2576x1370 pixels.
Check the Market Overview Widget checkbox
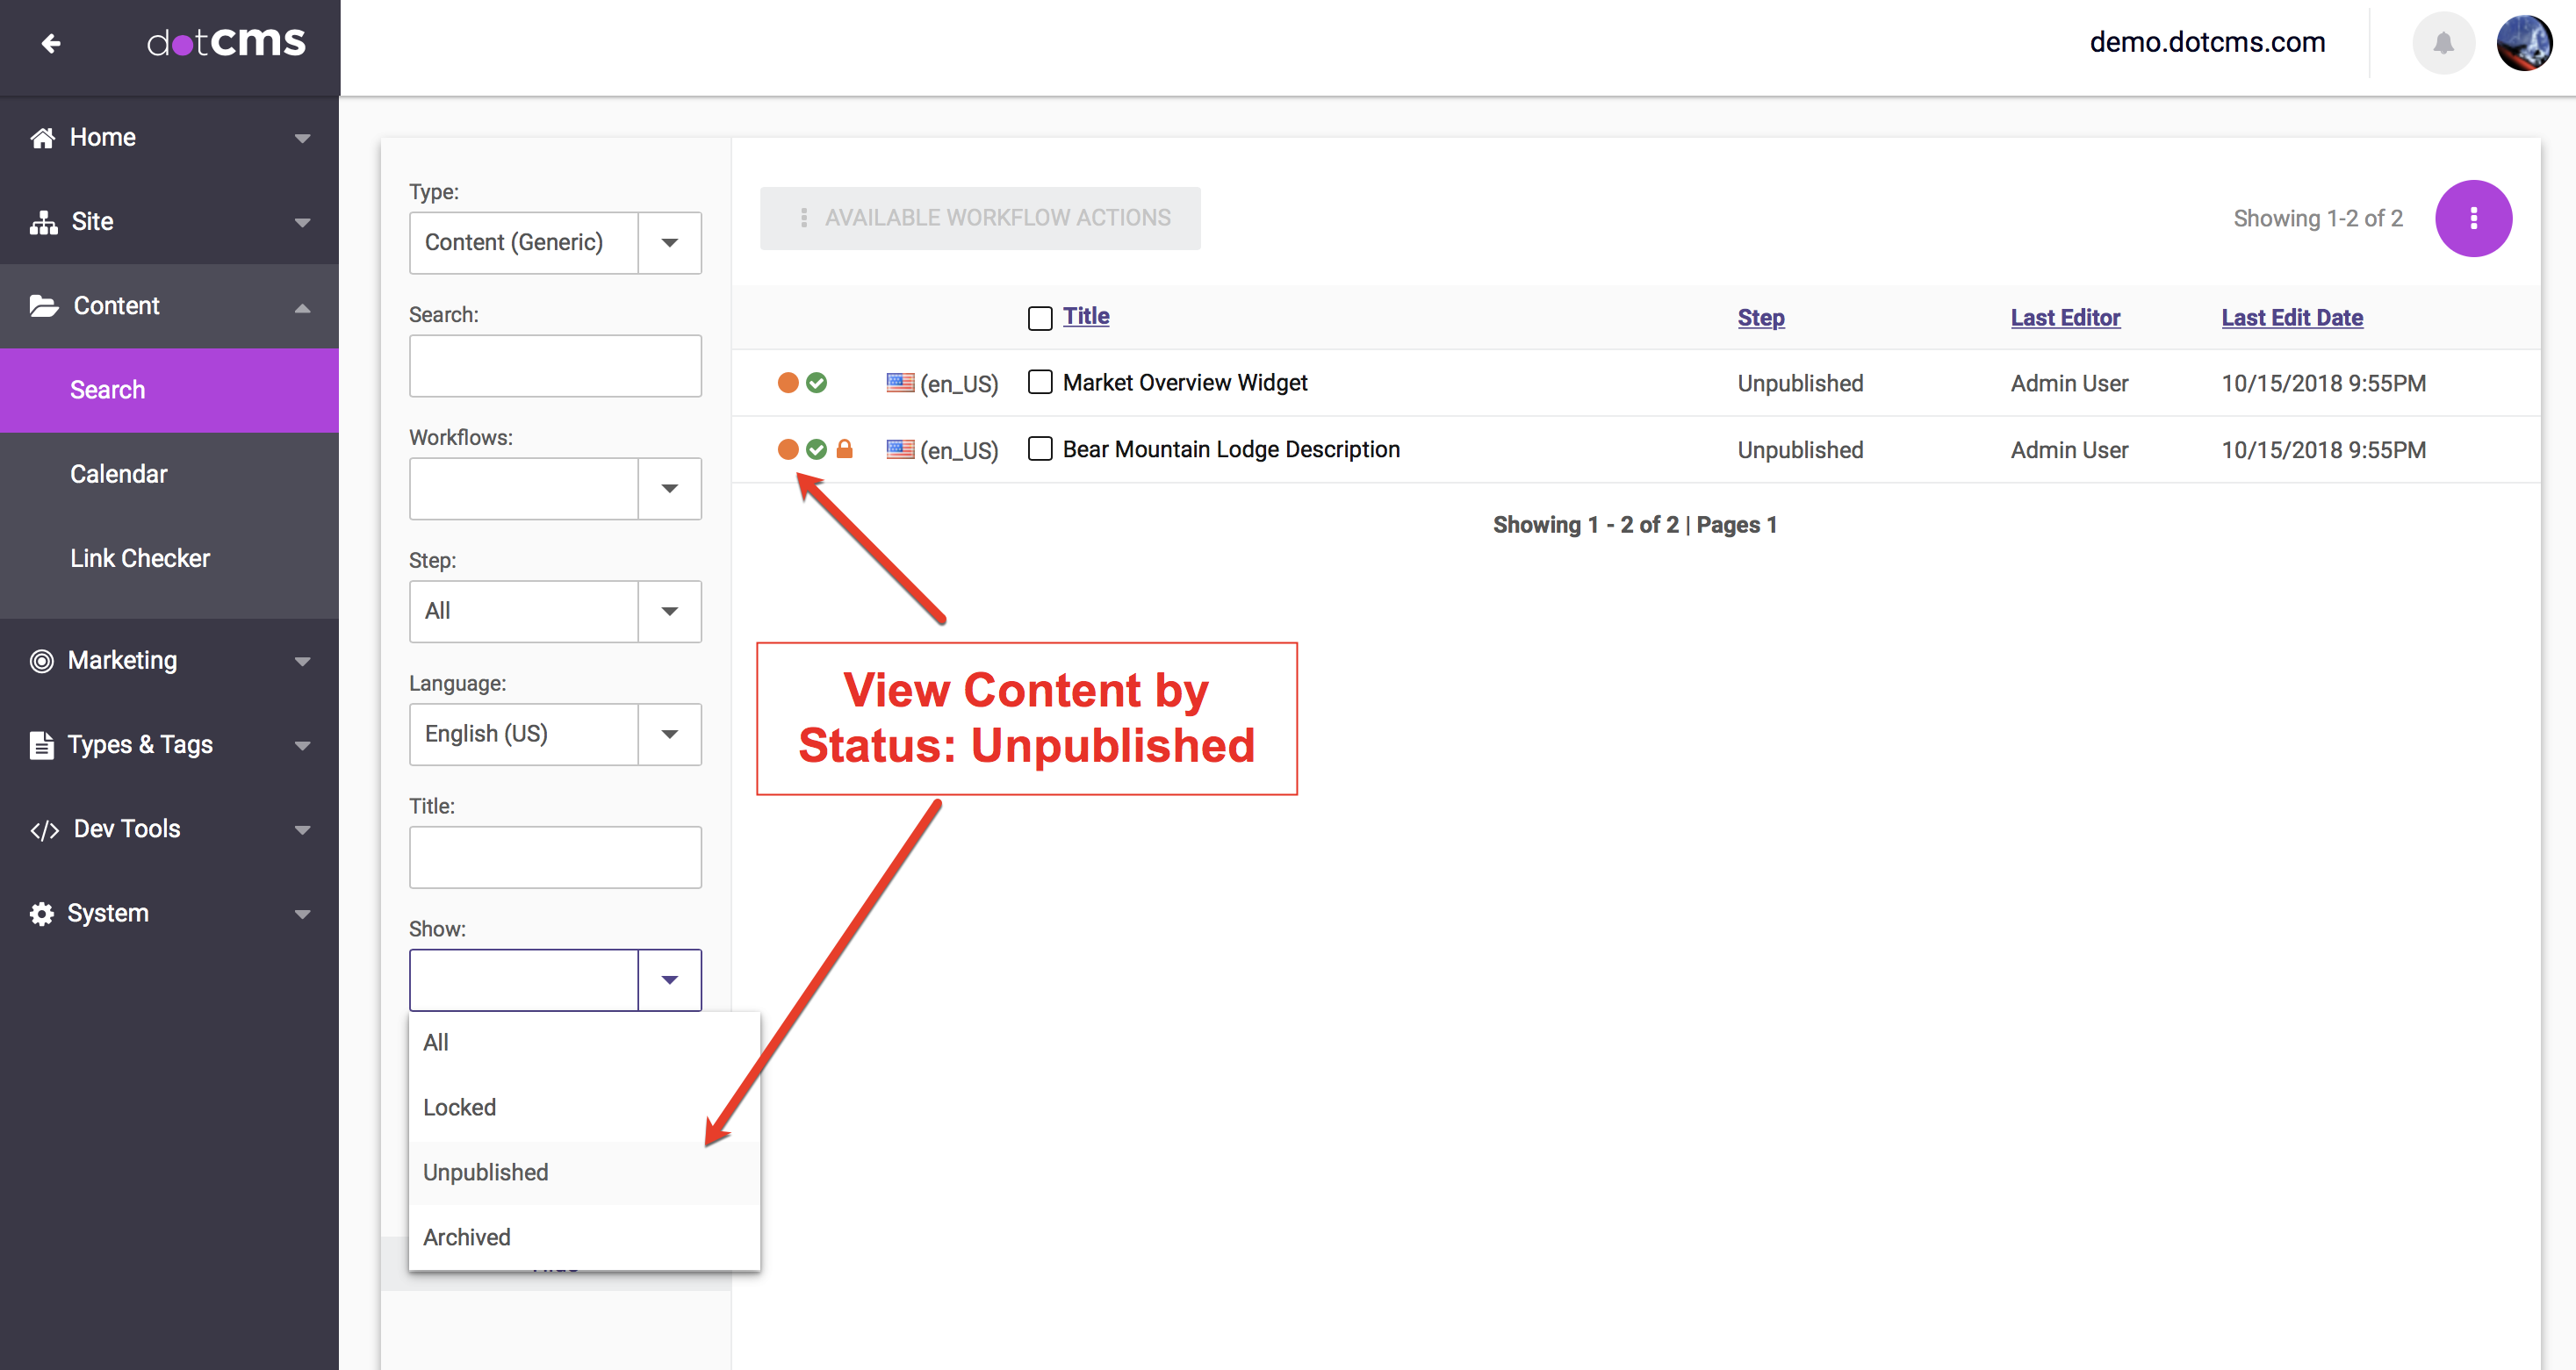(1040, 383)
